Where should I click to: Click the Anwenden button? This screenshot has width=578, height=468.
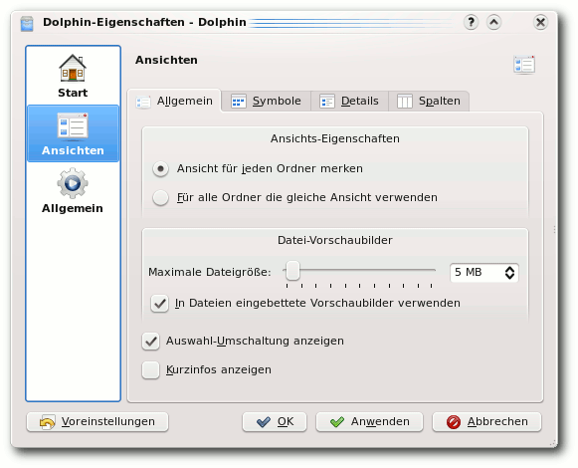coord(369,421)
